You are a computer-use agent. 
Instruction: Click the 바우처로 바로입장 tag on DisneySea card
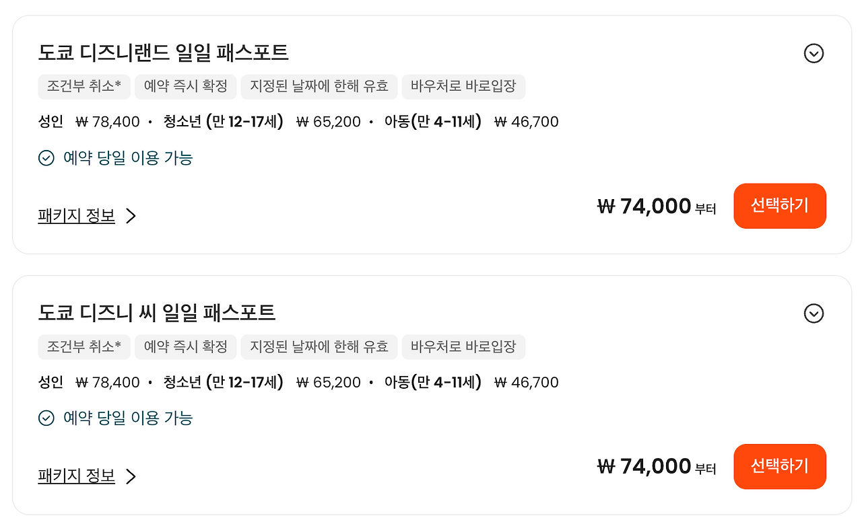463,347
